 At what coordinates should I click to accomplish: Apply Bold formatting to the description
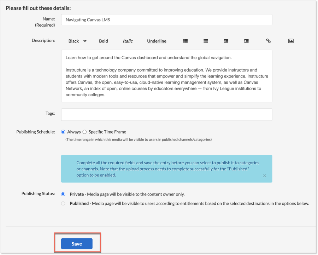click(104, 41)
